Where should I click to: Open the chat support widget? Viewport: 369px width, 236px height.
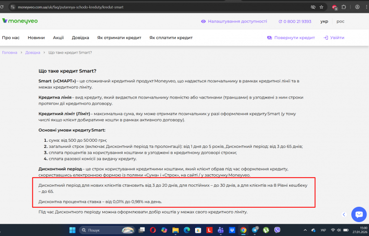click(359, 214)
